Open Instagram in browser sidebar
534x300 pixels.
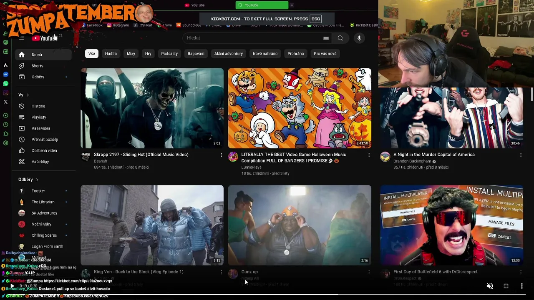click(5, 93)
